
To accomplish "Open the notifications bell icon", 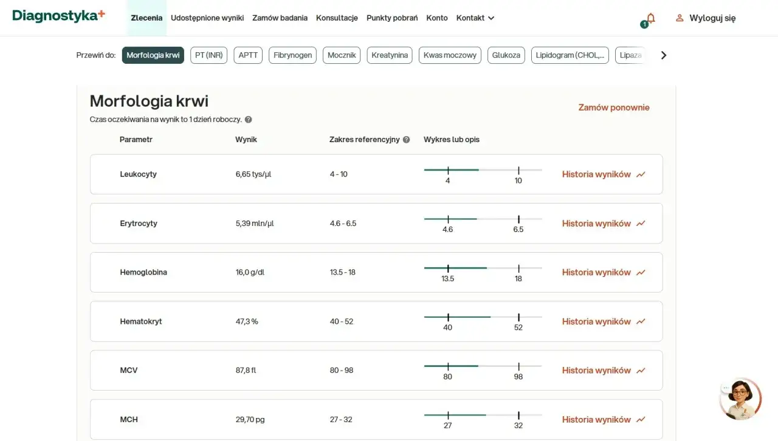I will pos(650,18).
